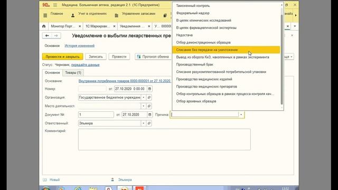Open the open-tabs list dropdown arrow
Viewport: 338px width, 190px height.
click(295, 26)
